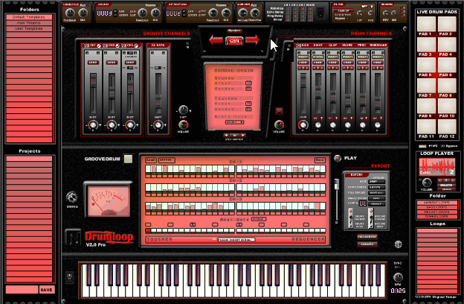Click previous arrow below Groove Brain display
The width and height of the screenshot is (464, 304).
tap(226, 136)
